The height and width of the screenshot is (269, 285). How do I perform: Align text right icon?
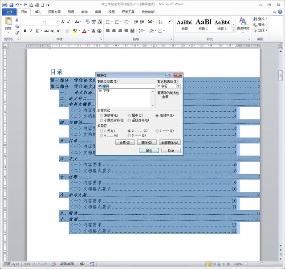point(120,31)
